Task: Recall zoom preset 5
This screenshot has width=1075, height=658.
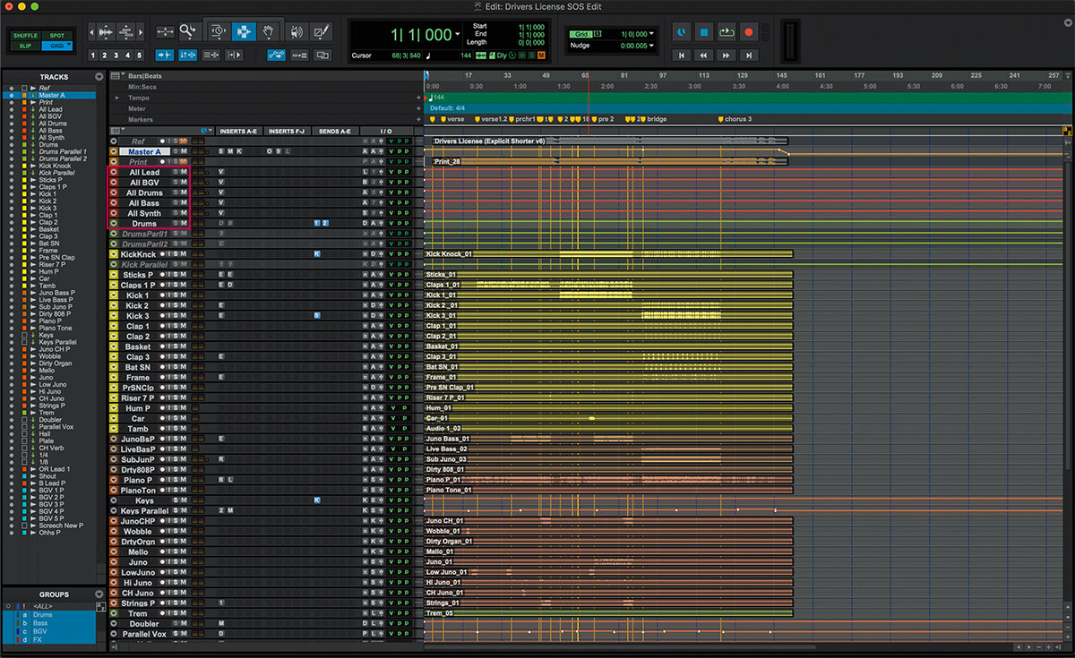Action: (x=139, y=56)
